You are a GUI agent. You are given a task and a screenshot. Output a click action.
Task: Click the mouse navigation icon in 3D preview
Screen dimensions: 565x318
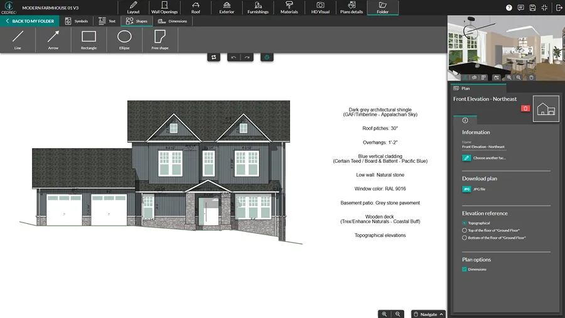[531, 77]
